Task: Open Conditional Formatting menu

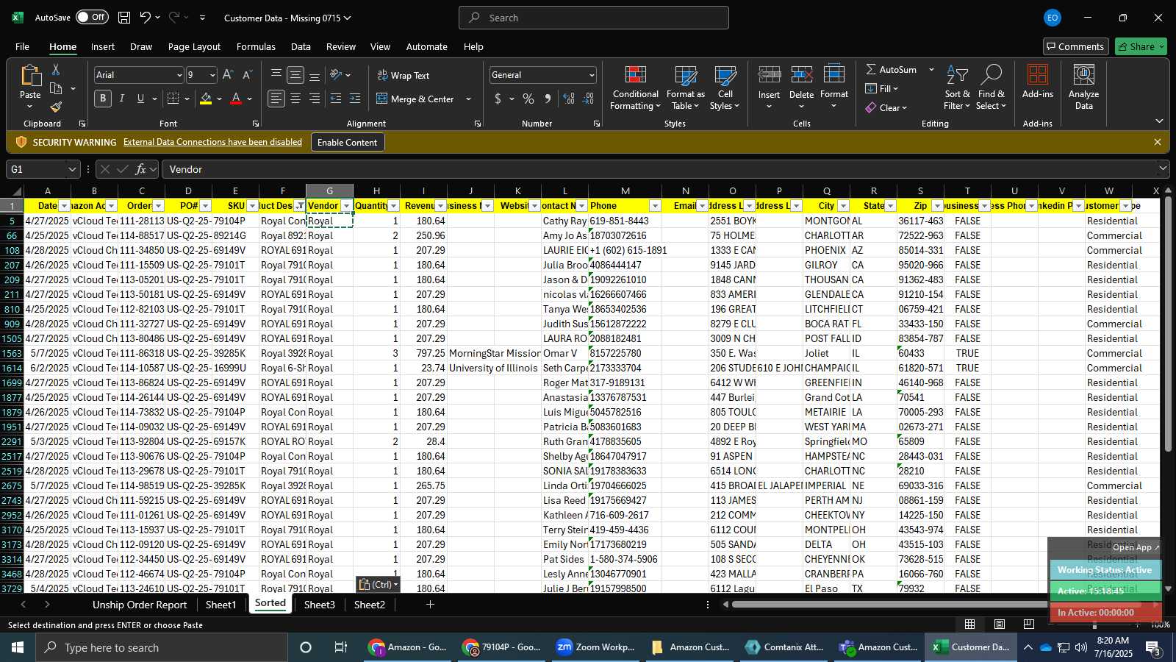Action: [635, 88]
